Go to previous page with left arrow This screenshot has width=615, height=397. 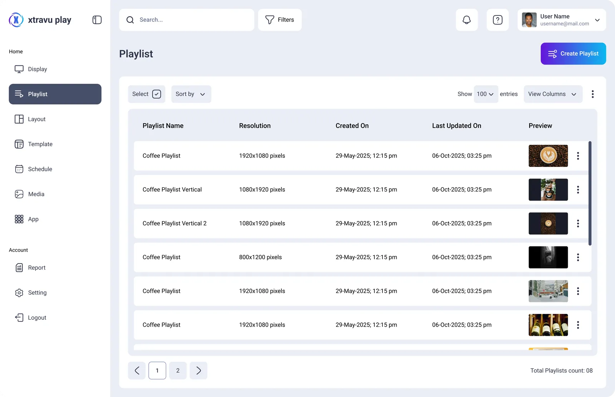[137, 370]
